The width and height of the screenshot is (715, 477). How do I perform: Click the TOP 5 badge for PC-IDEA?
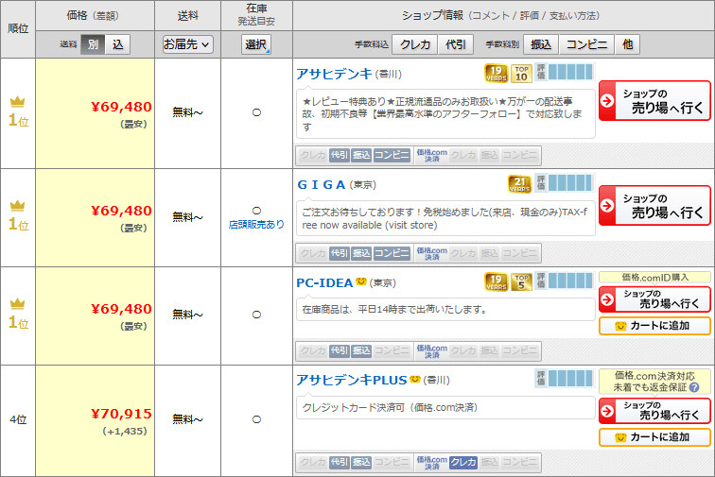pos(521,281)
